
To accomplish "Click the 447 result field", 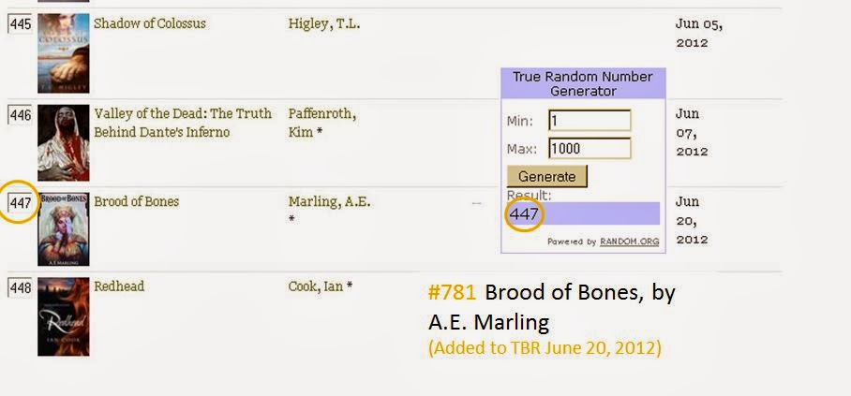I will click(x=584, y=213).
